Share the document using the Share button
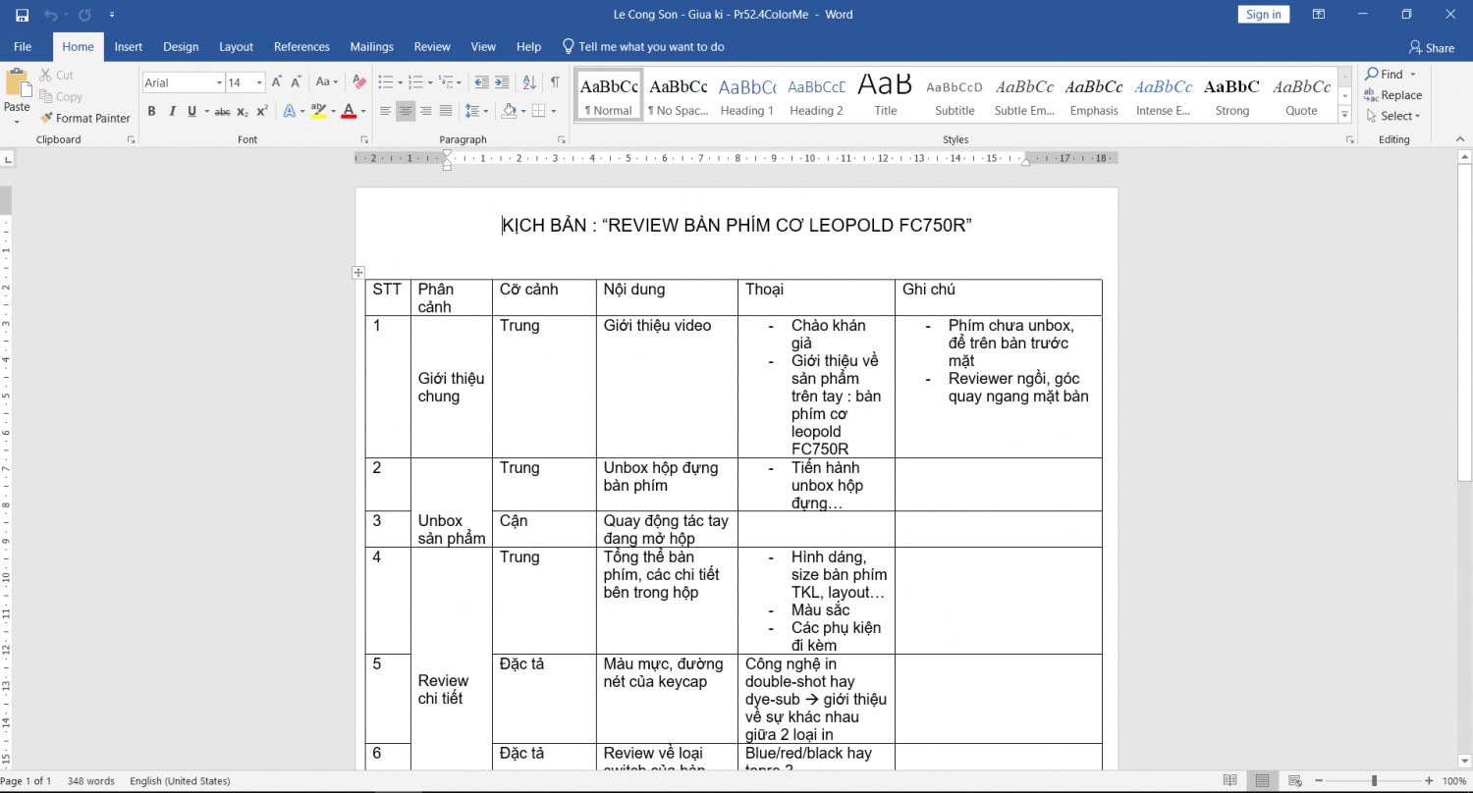This screenshot has height=793, width=1473. tap(1432, 47)
